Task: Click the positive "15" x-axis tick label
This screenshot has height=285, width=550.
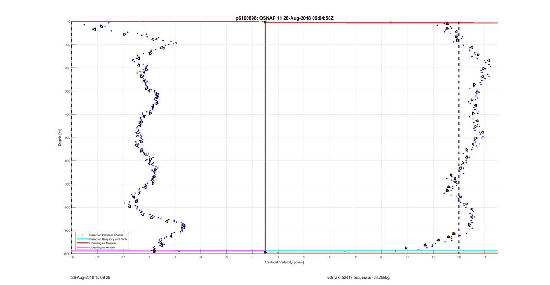Action: (x=459, y=257)
